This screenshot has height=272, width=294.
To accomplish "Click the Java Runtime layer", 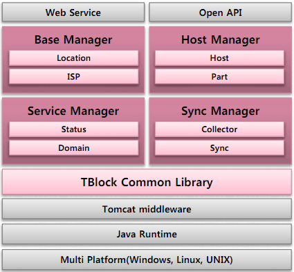I will (147, 234).
